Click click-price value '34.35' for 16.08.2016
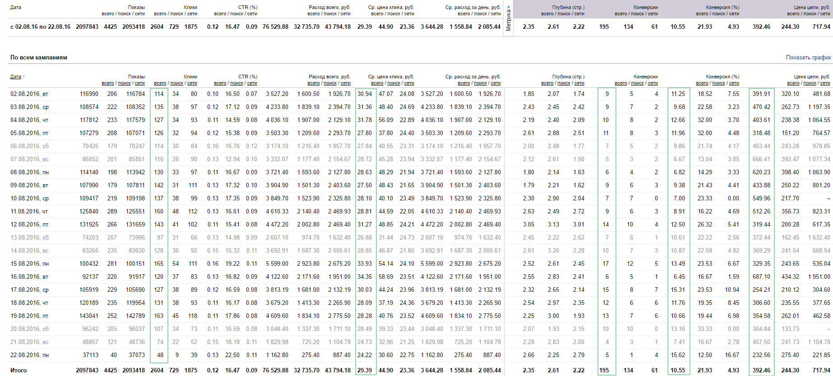The image size is (833, 376). pyautogui.click(x=365, y=277)
